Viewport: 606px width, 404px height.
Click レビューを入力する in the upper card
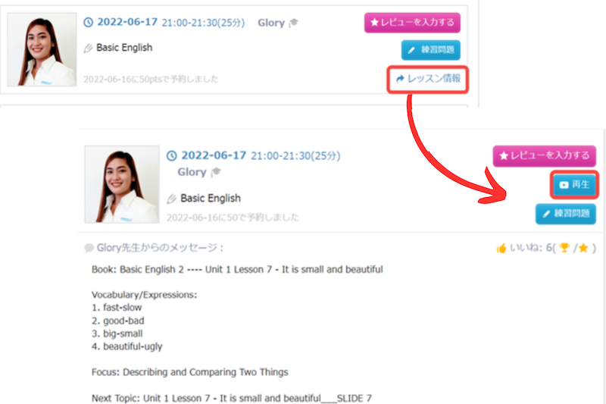[x=412, y=23]
